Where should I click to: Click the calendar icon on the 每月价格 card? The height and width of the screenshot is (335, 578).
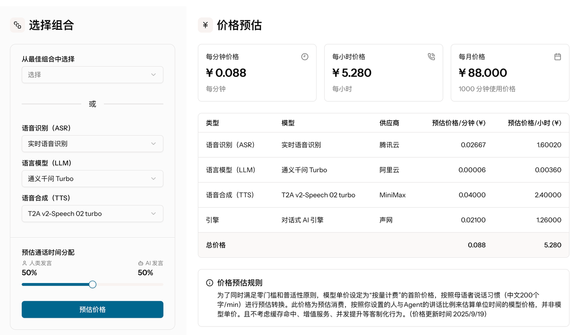pyautogui.click(x=558, y=57)
